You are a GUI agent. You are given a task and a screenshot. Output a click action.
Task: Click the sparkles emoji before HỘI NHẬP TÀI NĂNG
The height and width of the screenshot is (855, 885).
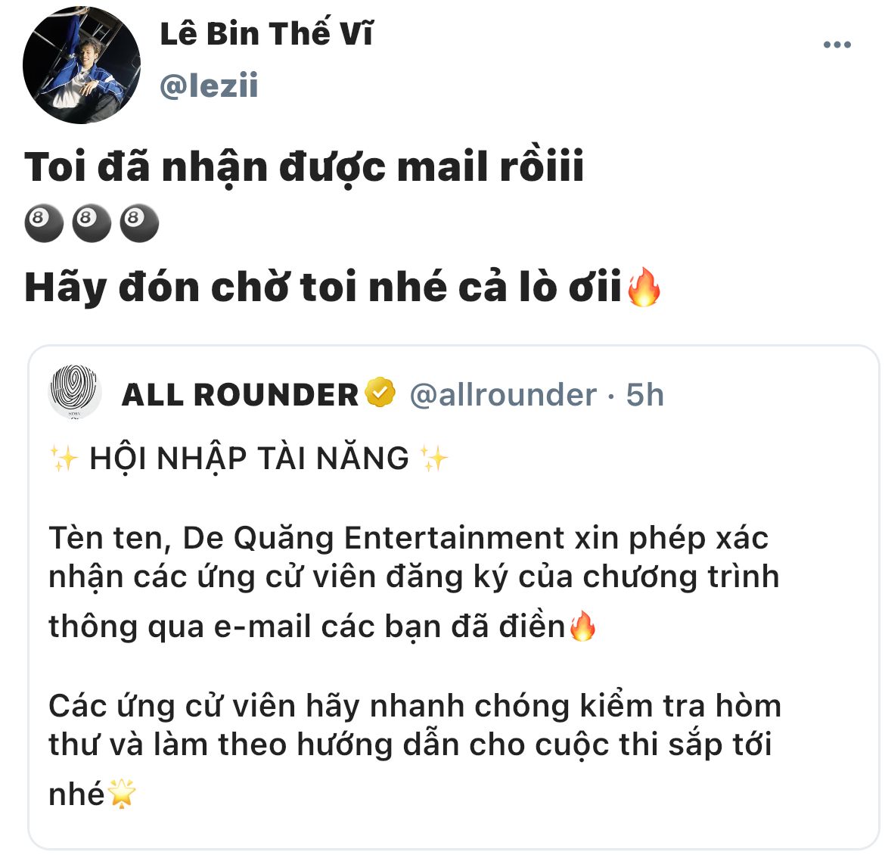pyautogui.click(x=64, y=458)
